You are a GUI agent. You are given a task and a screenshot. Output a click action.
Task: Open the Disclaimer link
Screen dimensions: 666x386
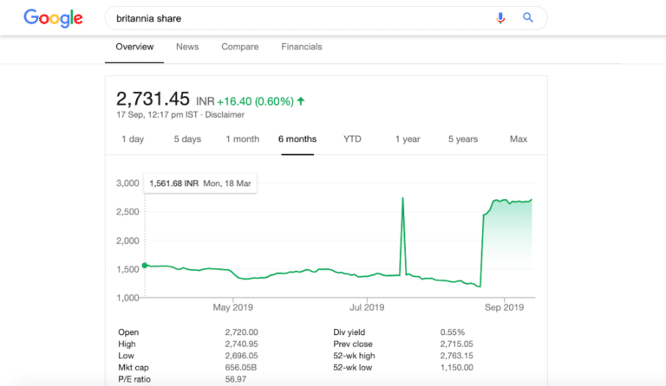click(x=225, y=115)
